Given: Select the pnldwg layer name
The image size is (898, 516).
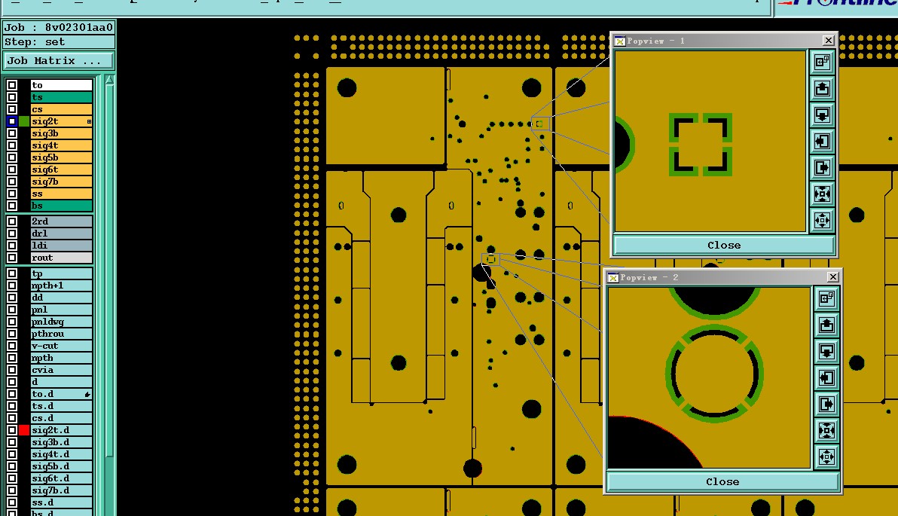Looking at the screenshot, I should [x=61, y=322].
